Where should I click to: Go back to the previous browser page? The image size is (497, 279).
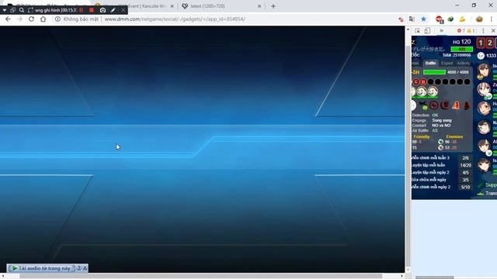8,19
